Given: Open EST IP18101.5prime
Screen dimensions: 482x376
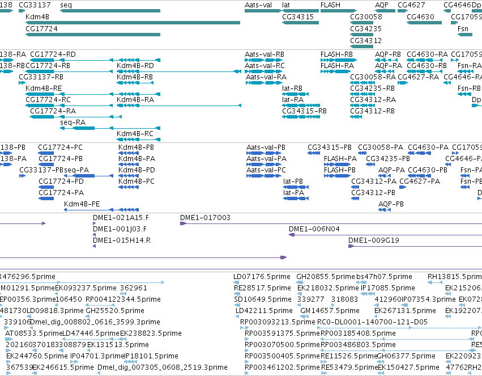Looking at the screenshot, I should click(x=152, y=356).
